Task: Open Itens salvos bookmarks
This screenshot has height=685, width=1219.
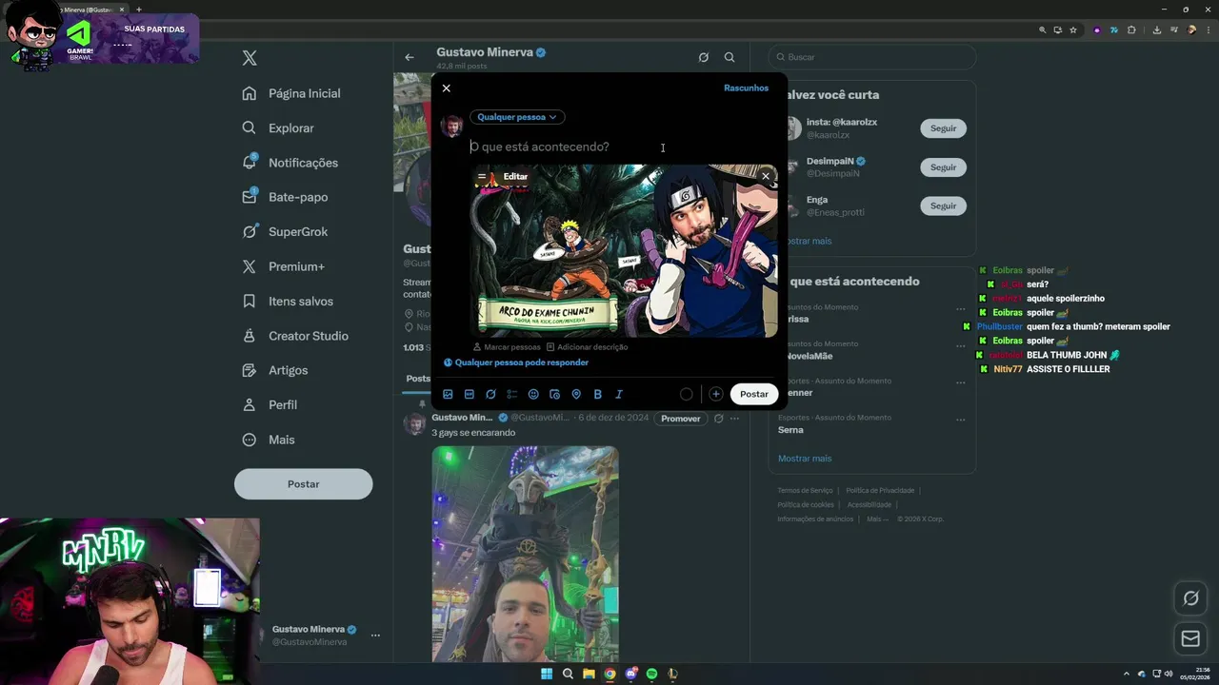Action: point(288,301)
